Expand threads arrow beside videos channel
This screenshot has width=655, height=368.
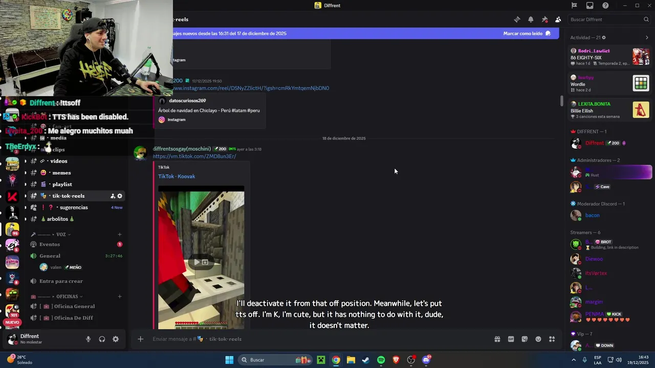(25, 161)
